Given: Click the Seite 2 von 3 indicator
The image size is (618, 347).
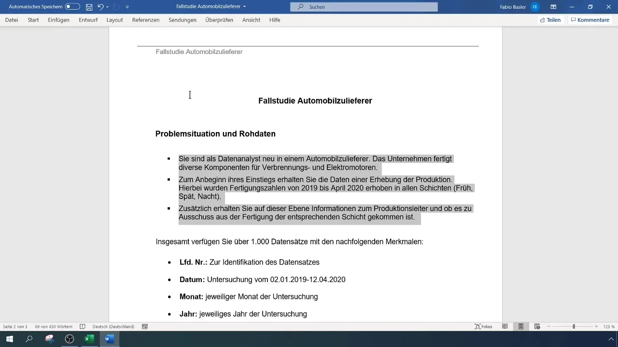Looking at the screenshot, I should coord(15,326).
